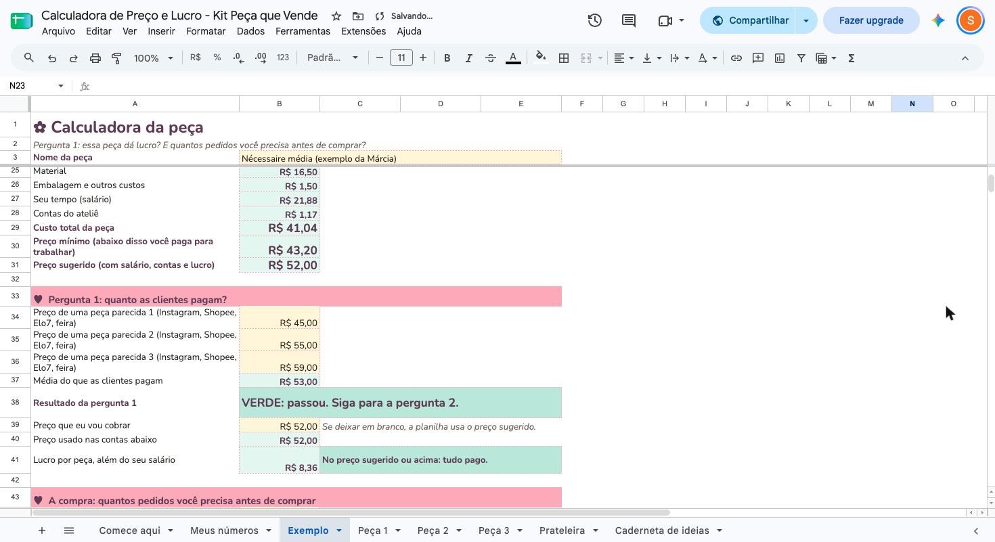Screen dimensions: 995x542
Task: Increase font size with plus button
Action: tap(423, 58)
